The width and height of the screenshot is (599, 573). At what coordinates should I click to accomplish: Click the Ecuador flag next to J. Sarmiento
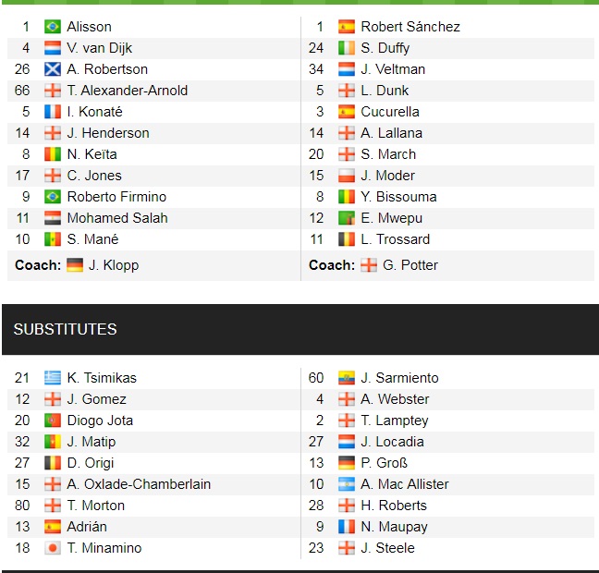pyautogui.click(x=347, y=378)
